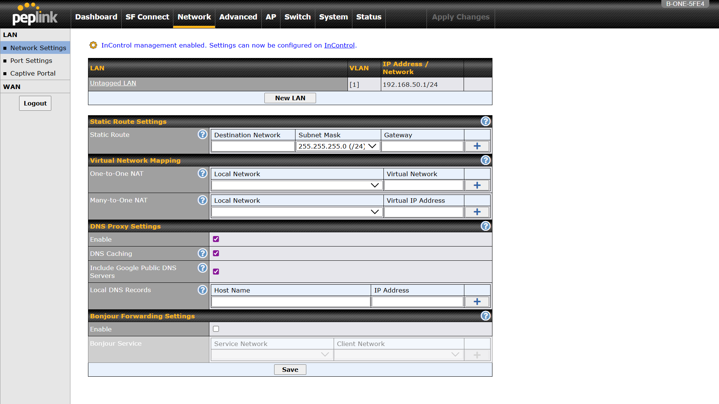Expand One-to-One NAT Local Network dropdown

(297, 186)
